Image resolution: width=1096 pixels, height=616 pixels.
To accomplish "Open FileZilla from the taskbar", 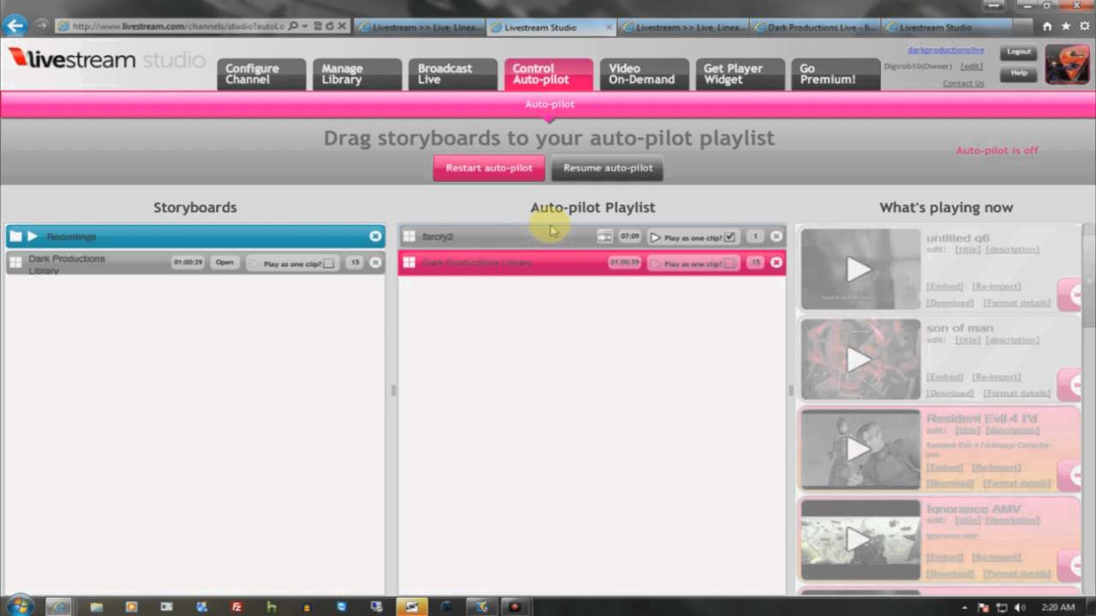I will [236, 607].
